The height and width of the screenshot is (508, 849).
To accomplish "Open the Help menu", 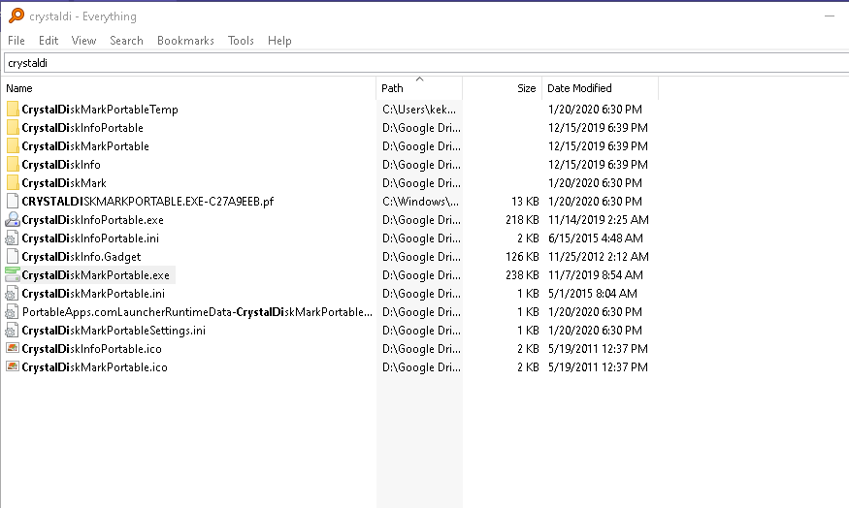I will coord(279,41).
